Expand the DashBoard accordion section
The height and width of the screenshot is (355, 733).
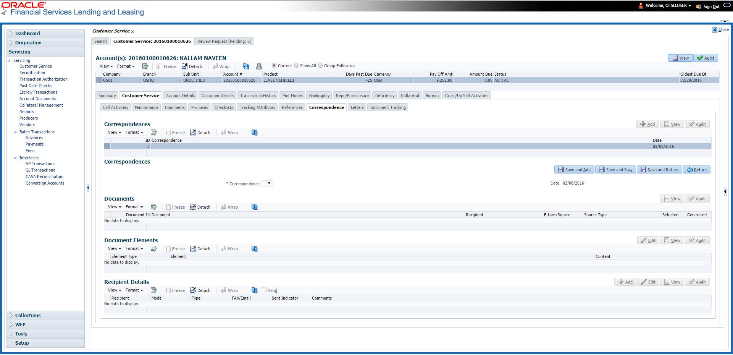[x=45, y=34]
